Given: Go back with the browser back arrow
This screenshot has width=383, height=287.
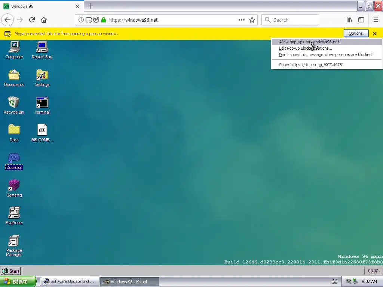Looking at the screenshot, I should pyautogui.click(x=7, y=20).
